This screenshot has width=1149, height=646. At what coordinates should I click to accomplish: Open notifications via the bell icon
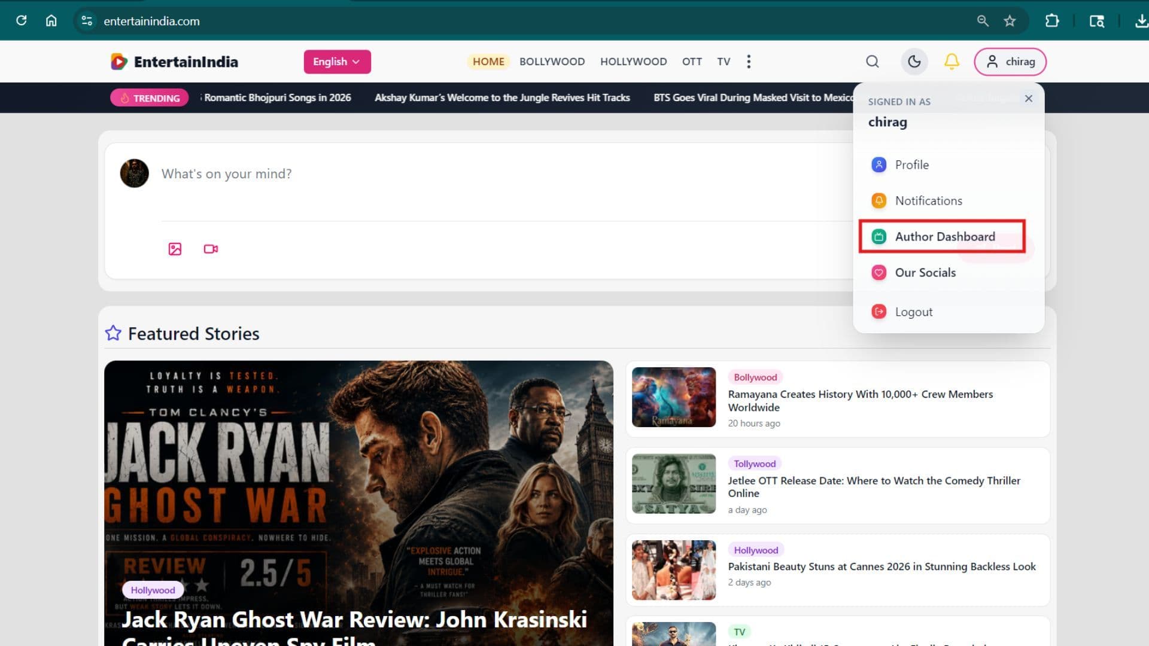point(952,61)
